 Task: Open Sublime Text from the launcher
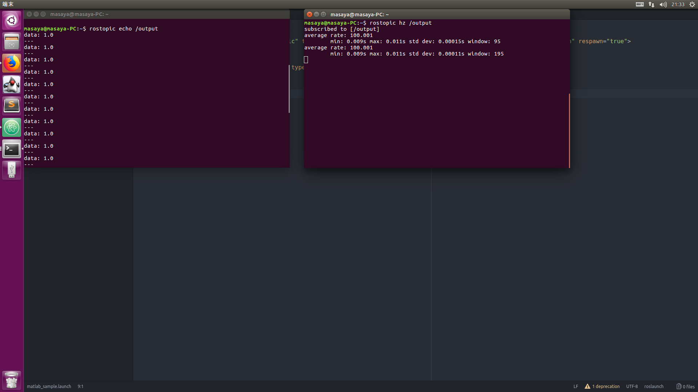coord(12,105)
